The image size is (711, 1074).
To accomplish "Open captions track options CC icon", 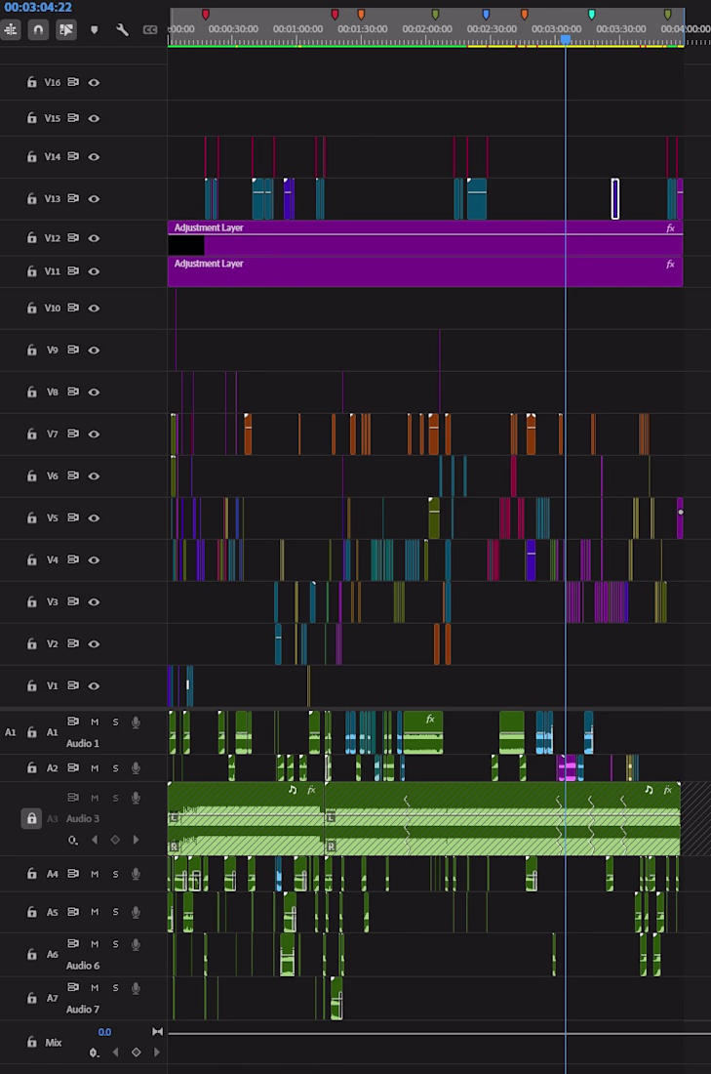I will click(150, 29).
